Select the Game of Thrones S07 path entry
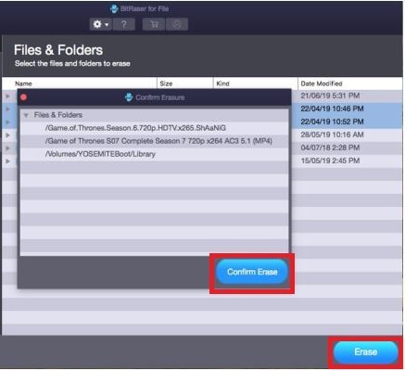 158,141
